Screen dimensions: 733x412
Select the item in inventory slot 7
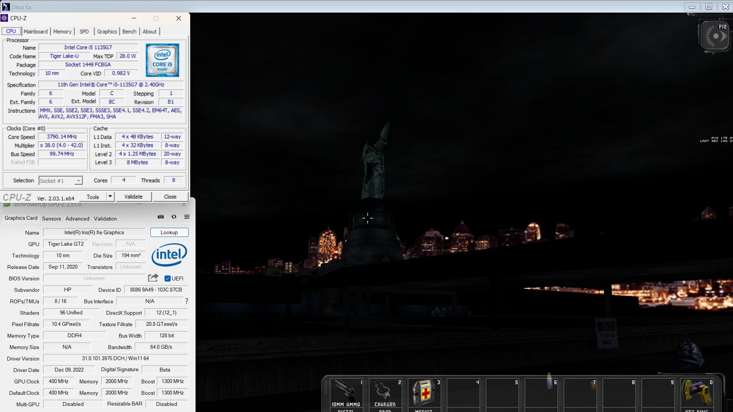pos(580,394)
